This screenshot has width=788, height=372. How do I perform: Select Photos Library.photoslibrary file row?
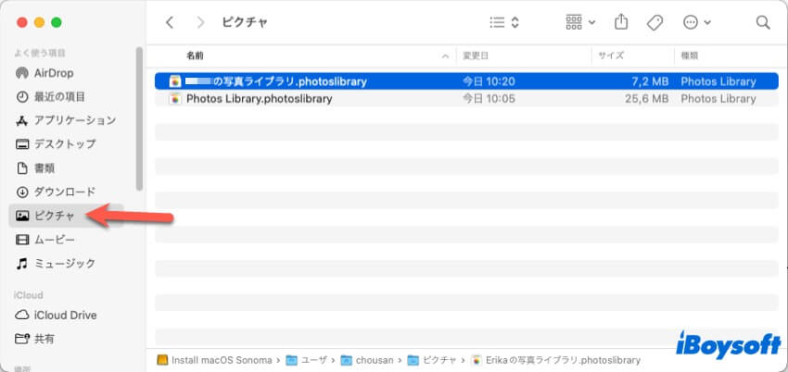(x=258, y=99)
